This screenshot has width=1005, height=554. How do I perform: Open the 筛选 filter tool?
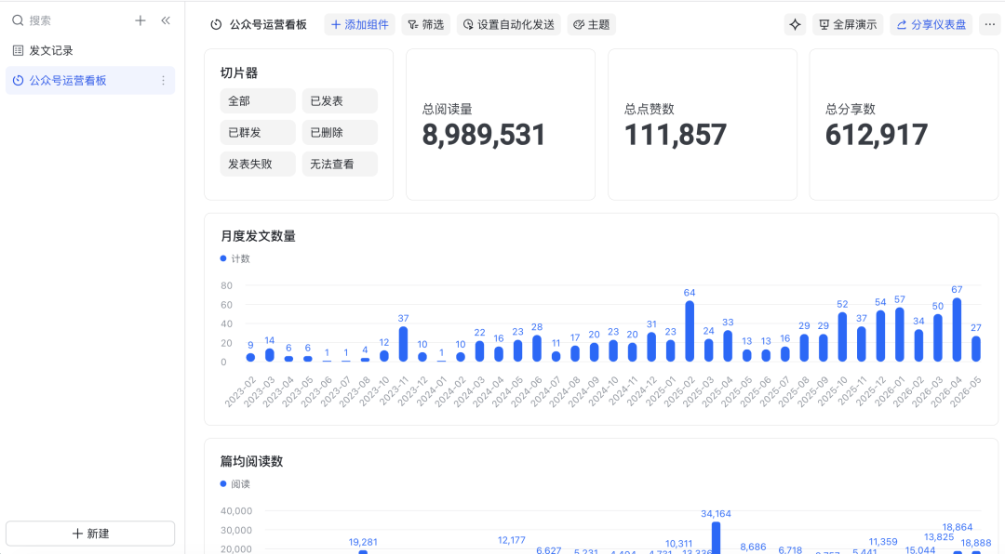(425, 24)
